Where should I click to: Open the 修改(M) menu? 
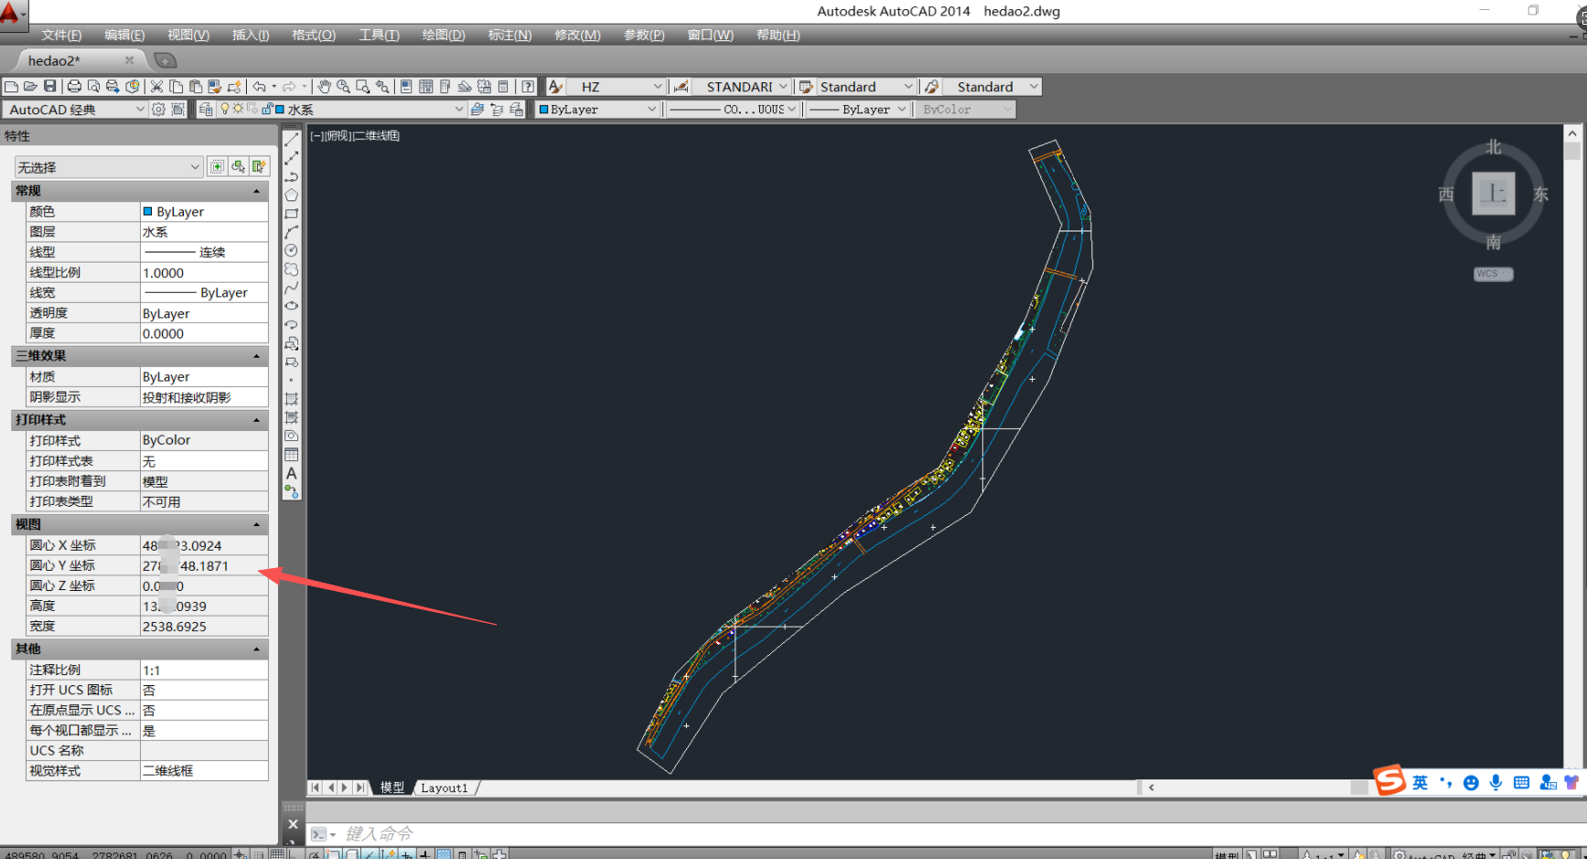pos(577,35)
